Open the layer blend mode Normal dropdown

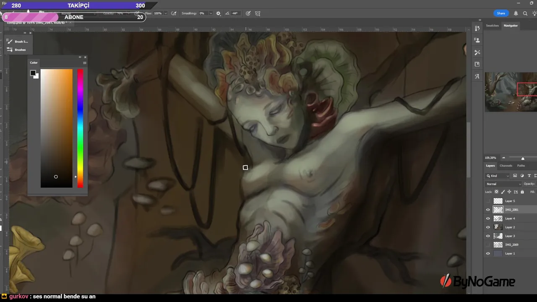point(503,184)
